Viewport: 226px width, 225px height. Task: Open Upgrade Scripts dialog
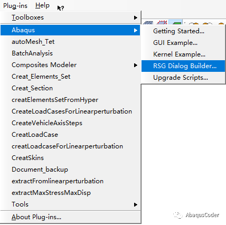tap(183, 78)
